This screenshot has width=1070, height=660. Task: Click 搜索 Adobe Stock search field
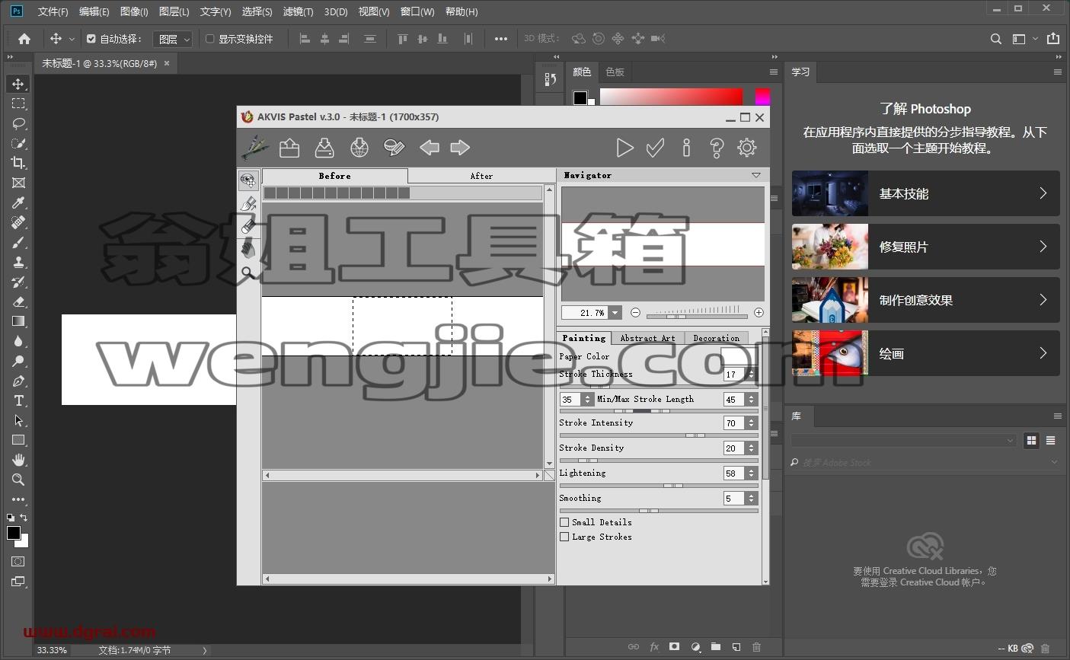coord(925,462)
